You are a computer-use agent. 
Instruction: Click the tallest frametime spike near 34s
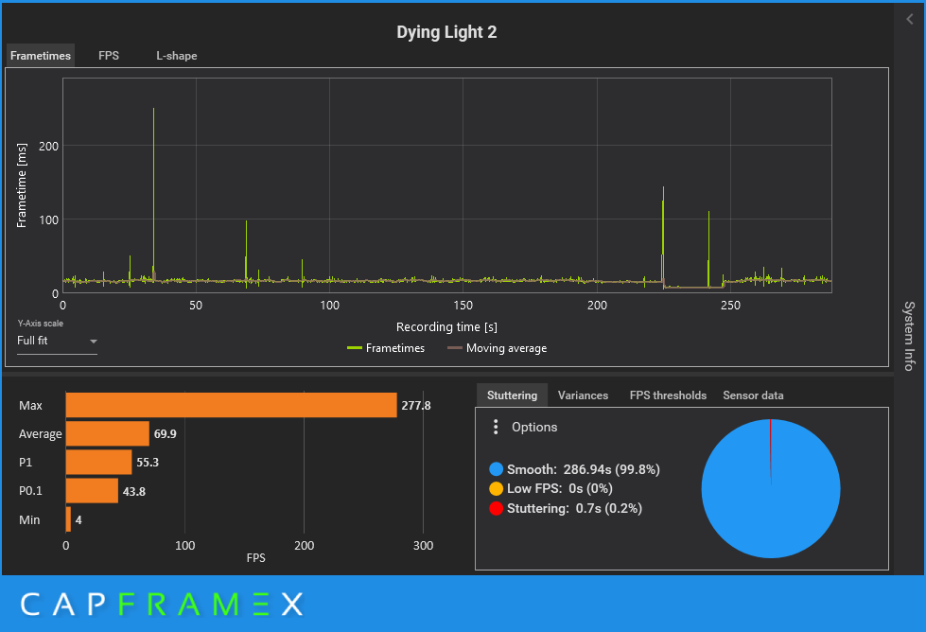click(153, 194)
